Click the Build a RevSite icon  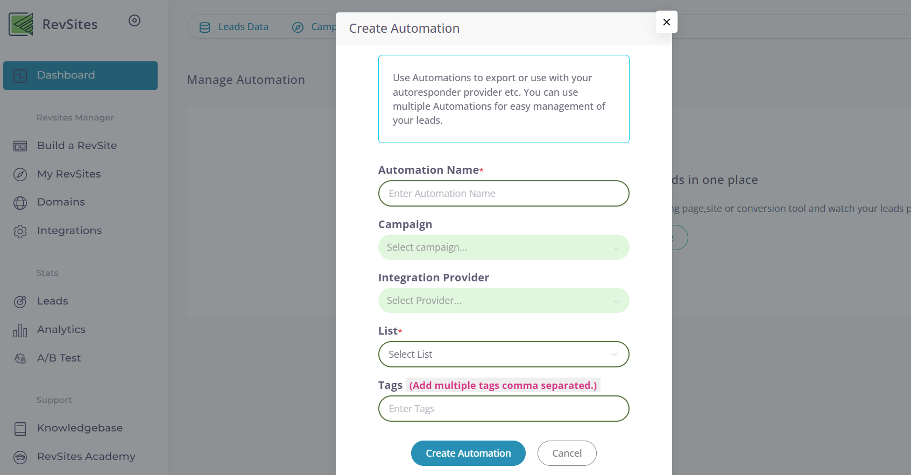[x=20, y=146]
